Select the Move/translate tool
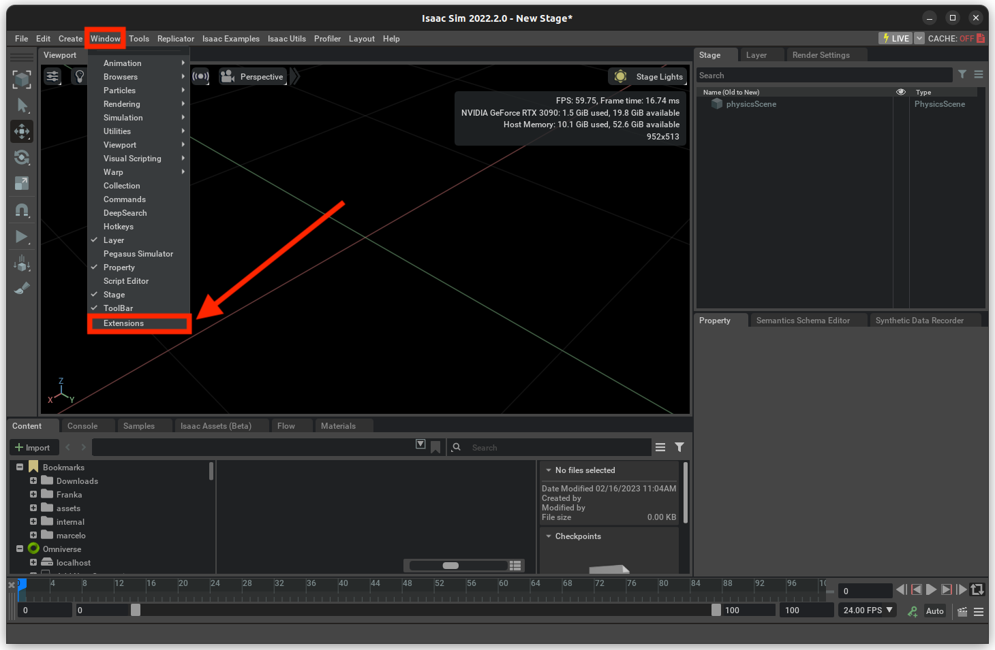The width and height of the screenshot is (995, 650). click(x=22, y=131)
